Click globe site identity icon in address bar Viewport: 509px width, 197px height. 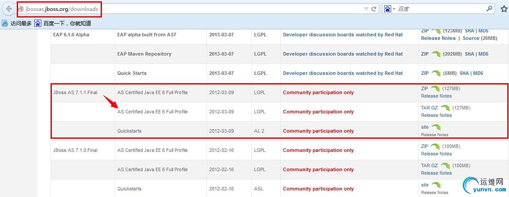click(21, 9)
